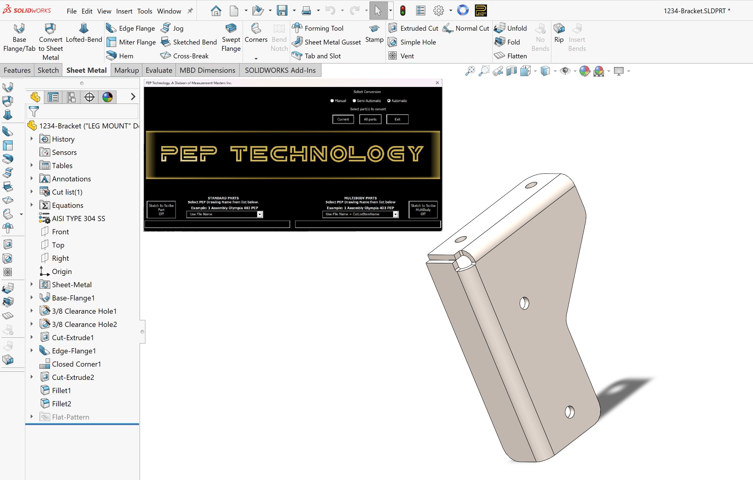Expand the History tree node
This screenshot has height=480, width=753.
(x=32, y=139)
